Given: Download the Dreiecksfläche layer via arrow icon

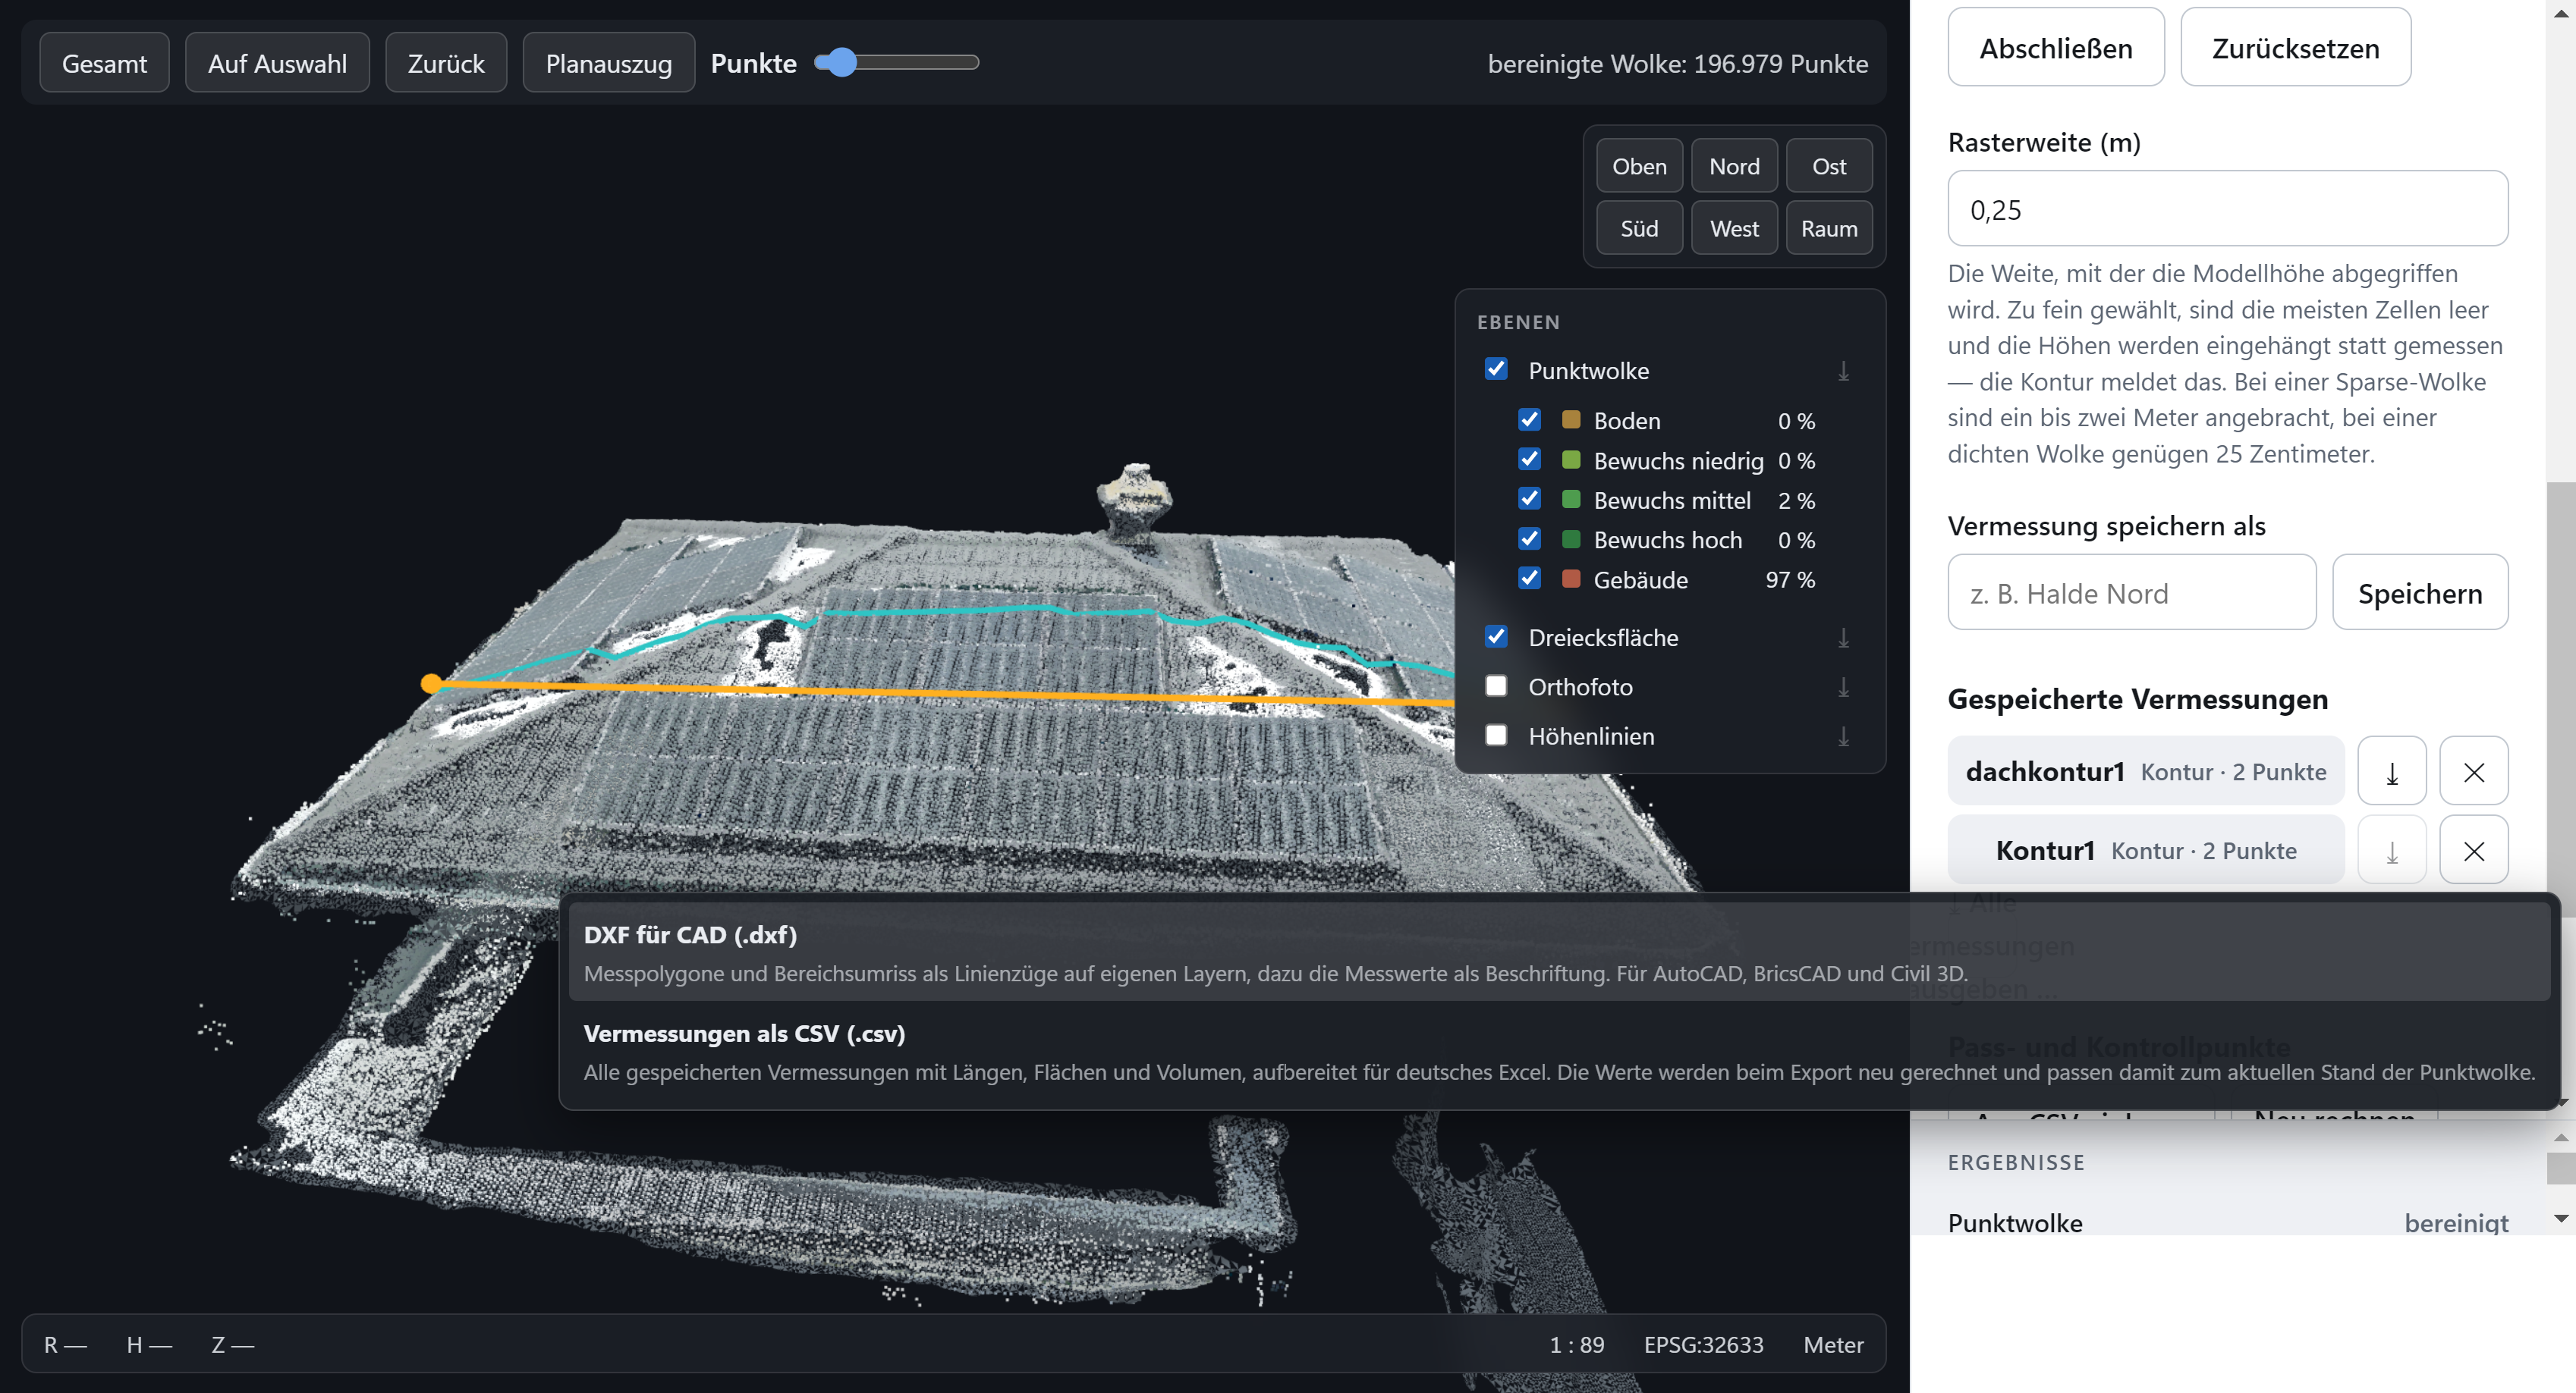Looking at the screenshot, I should pyautogui.click(x=1843, y=638).
